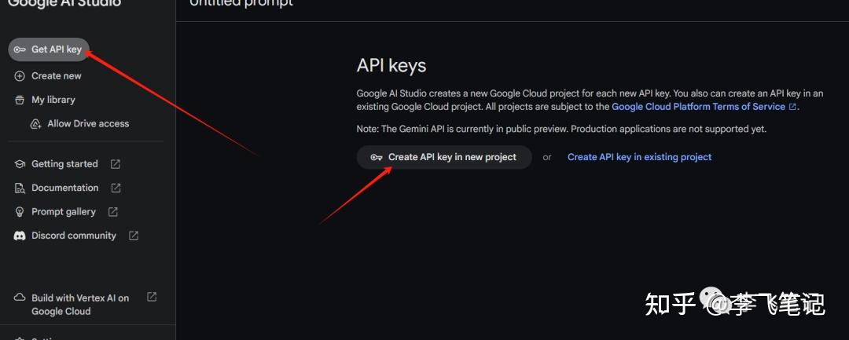
Task: Click external-link icon next to Prompt gallery
Action: [x=113, y=212]
